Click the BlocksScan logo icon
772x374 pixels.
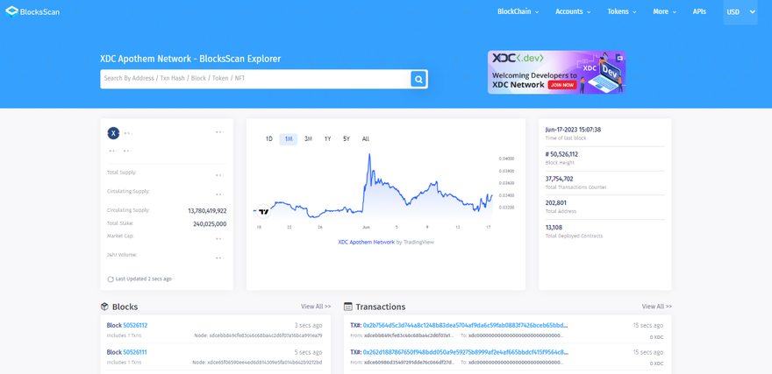pyautogui.click(x=12, y=12)
